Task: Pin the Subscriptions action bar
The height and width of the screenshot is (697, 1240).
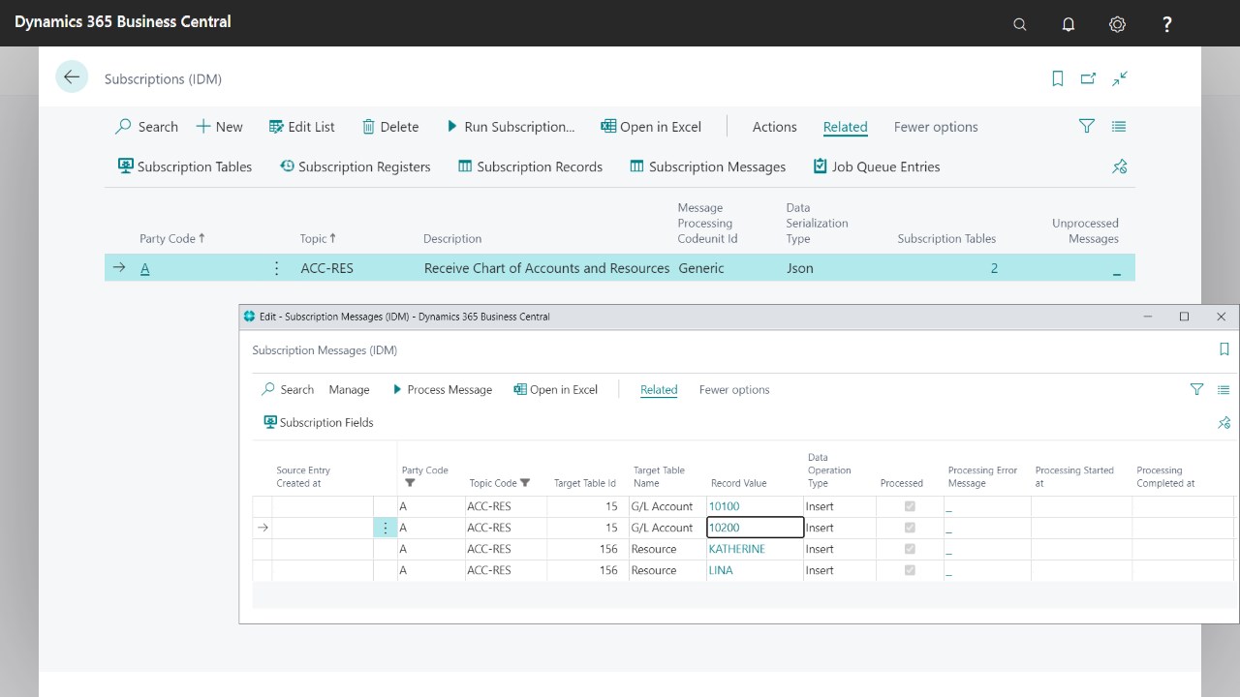Action: pyautogui.click(x=1120, y=167)
